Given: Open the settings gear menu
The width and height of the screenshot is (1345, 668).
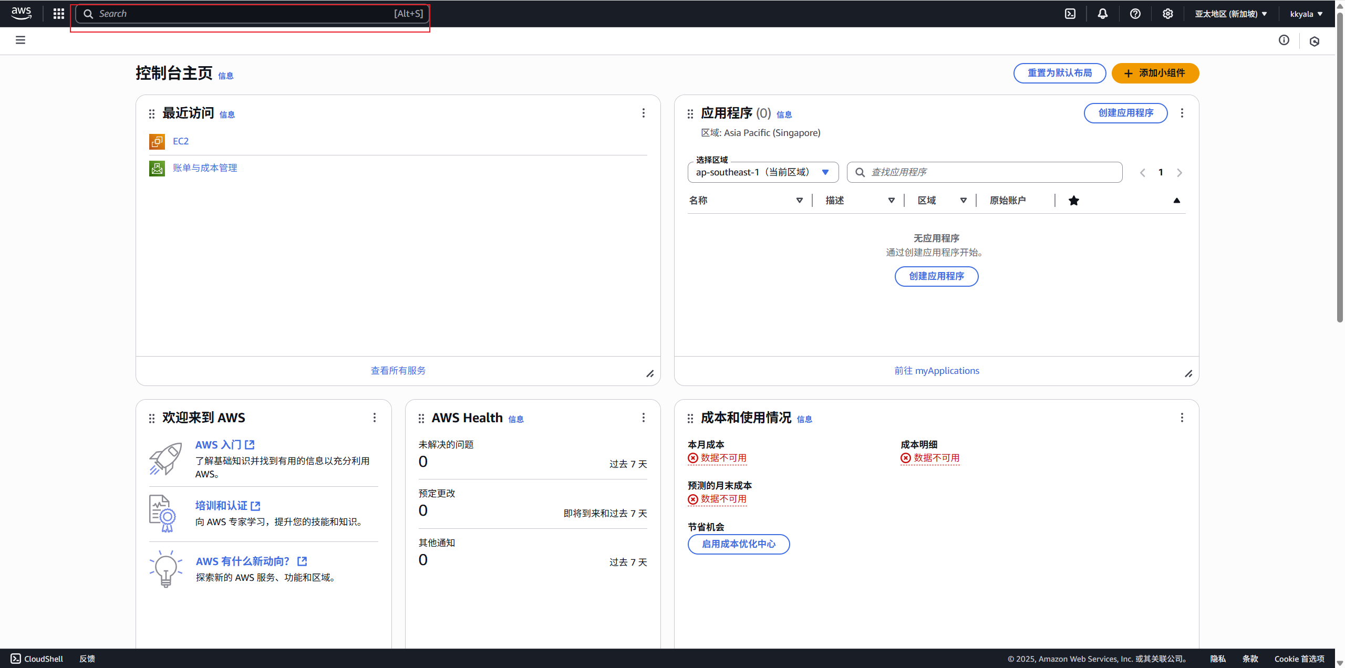Looking at the screenshot, I should pos(1168,14).
